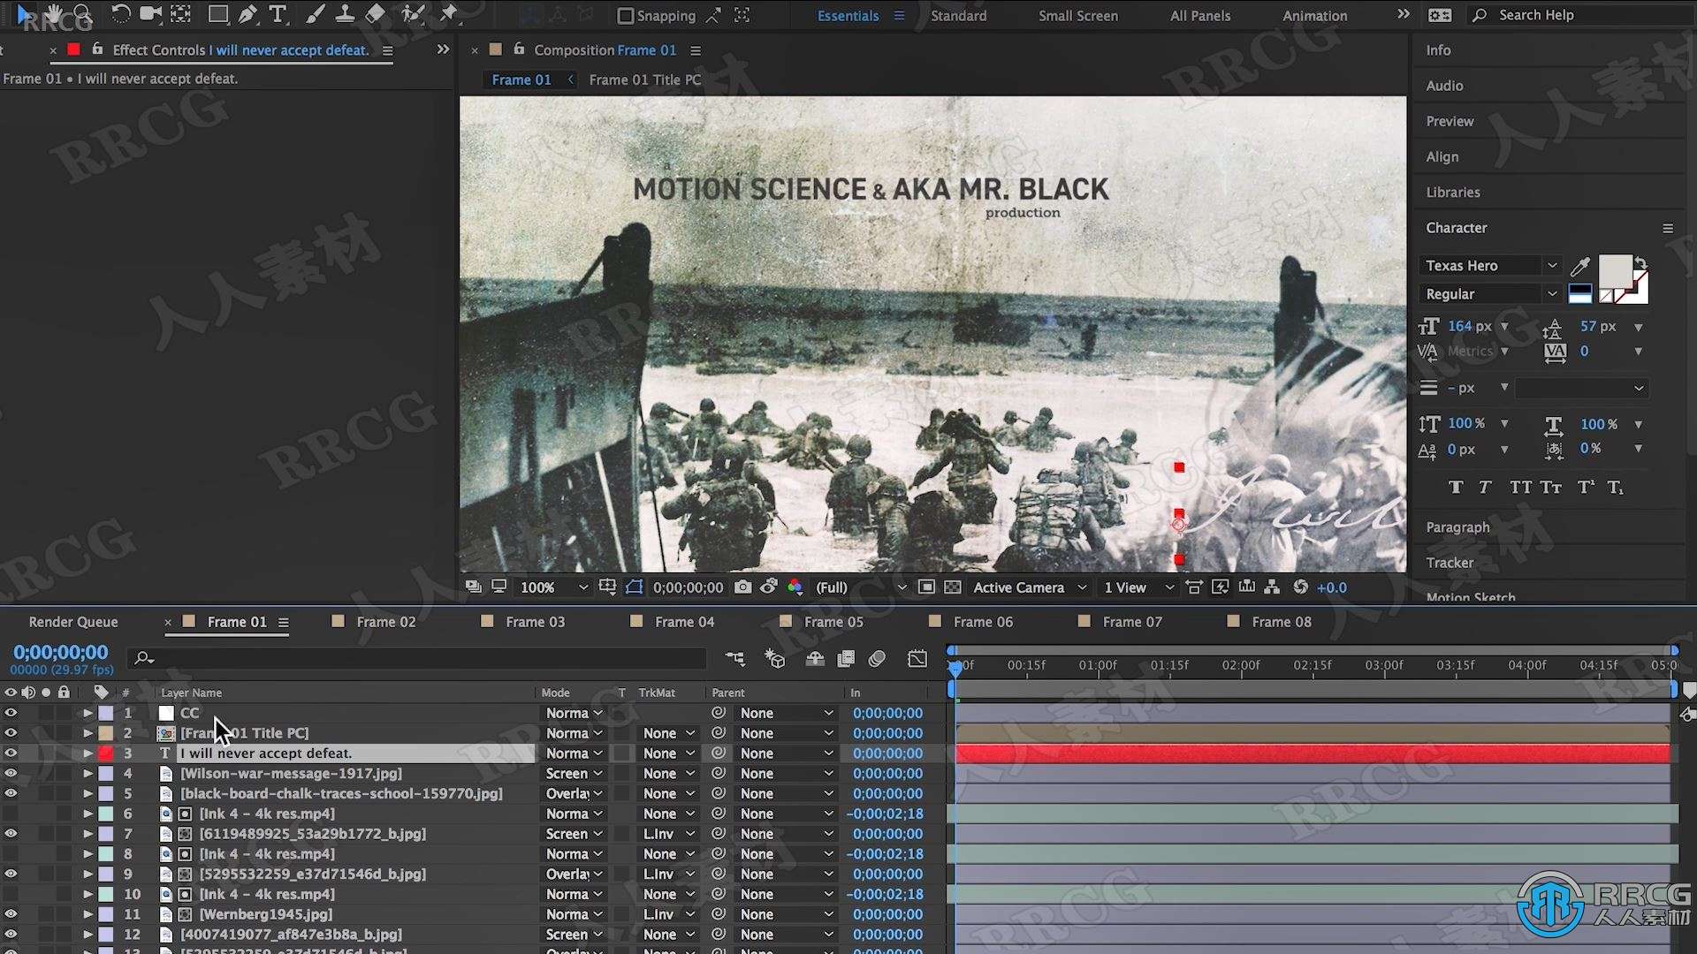
Task: Select the Clone Stamp tool
Action: (x=345, y=14)
